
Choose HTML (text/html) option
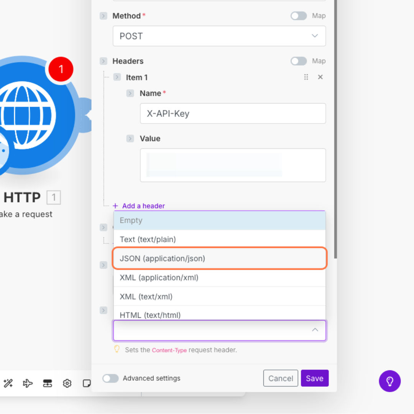pyautogui.click(x=219, y=314)
